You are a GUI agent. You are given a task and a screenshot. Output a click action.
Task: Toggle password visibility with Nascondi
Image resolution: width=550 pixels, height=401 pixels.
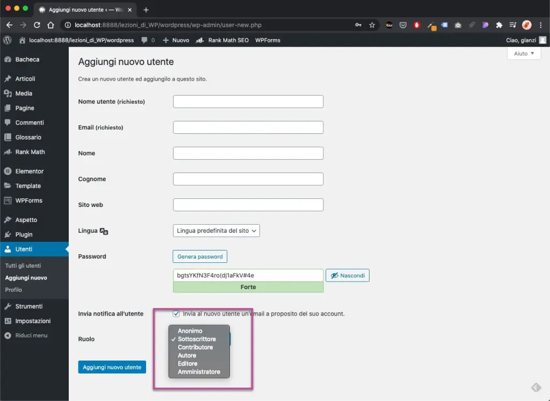(x=348, y=275)
